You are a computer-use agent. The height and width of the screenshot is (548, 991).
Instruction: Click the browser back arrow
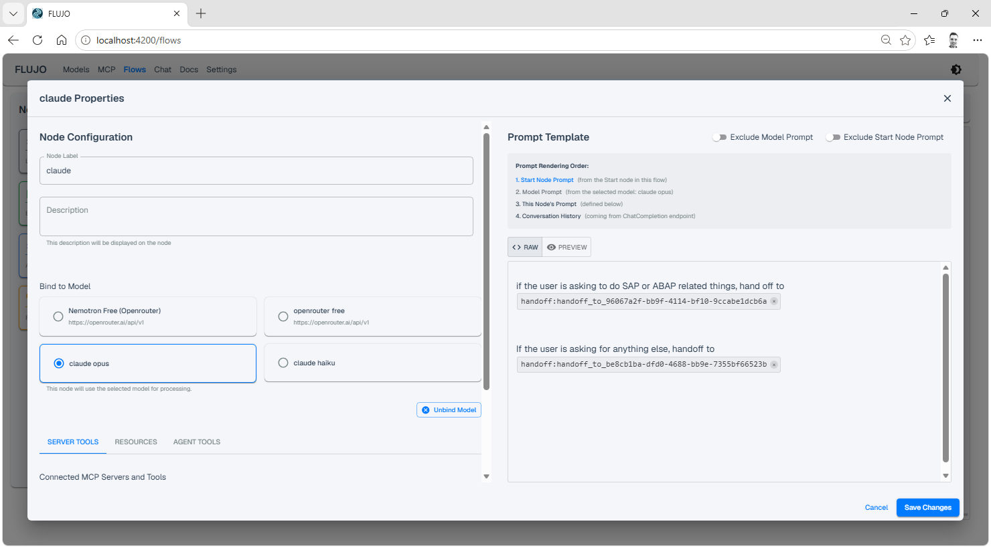13,40
